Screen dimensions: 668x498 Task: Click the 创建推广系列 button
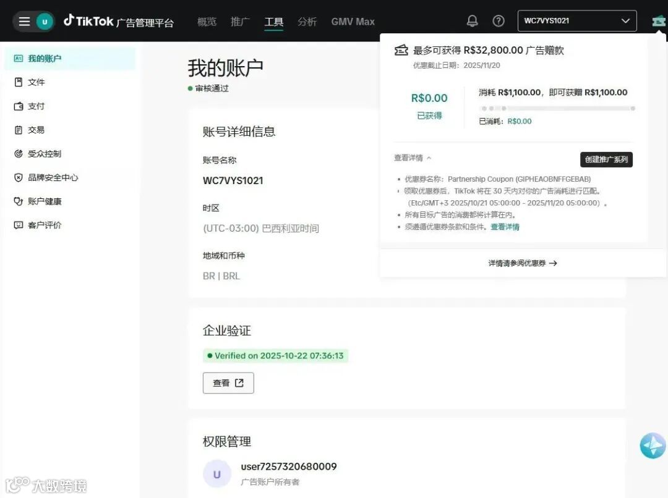[606, 159]
